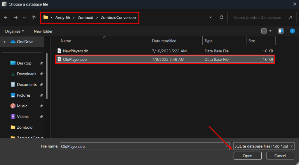Expand the OneDrive tree node
The image size is (299, 165).
(x=5, y=42)
